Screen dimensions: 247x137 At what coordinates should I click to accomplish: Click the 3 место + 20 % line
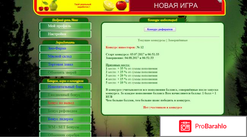click(x=131, y=76)
